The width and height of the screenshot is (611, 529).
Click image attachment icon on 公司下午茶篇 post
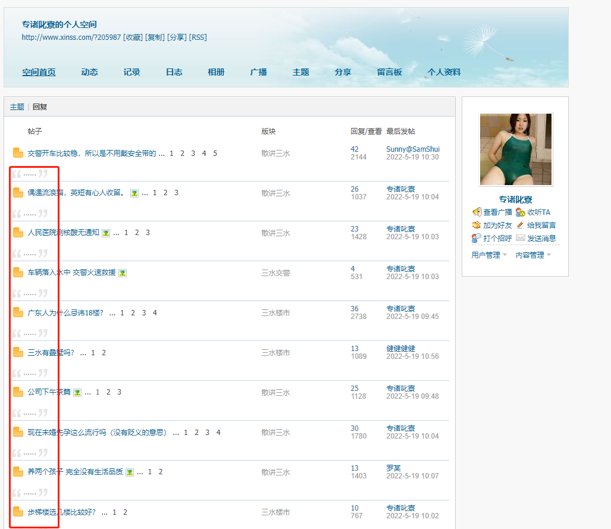point(77,393)
